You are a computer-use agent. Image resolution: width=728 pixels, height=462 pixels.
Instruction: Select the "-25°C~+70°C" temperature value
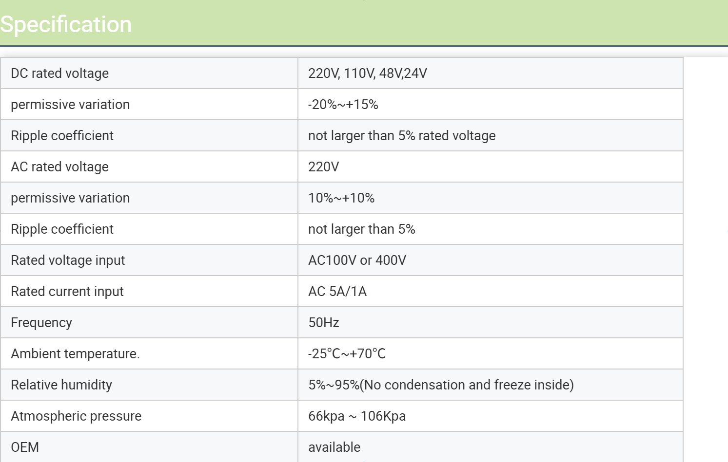(x=347, y=354)
